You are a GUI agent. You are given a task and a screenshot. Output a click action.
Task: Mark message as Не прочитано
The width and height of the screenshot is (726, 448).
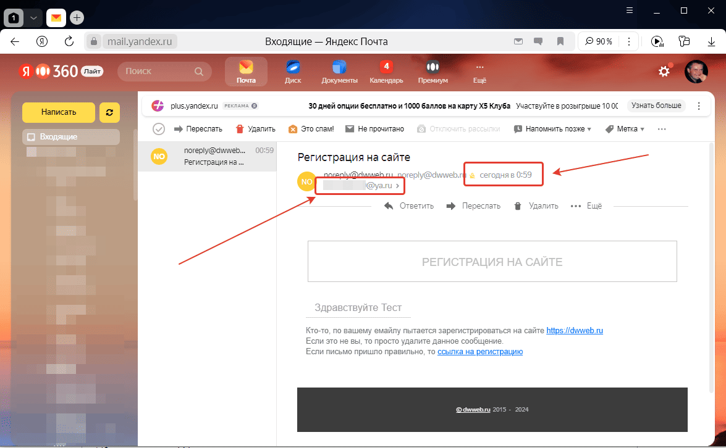(x=375, y=129)
